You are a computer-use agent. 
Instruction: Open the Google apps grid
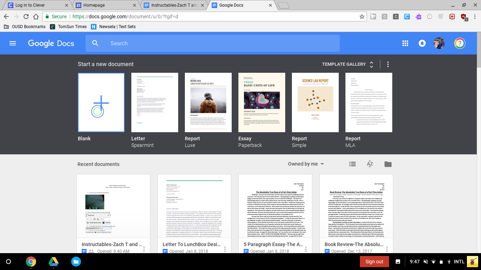click(405, 43)
